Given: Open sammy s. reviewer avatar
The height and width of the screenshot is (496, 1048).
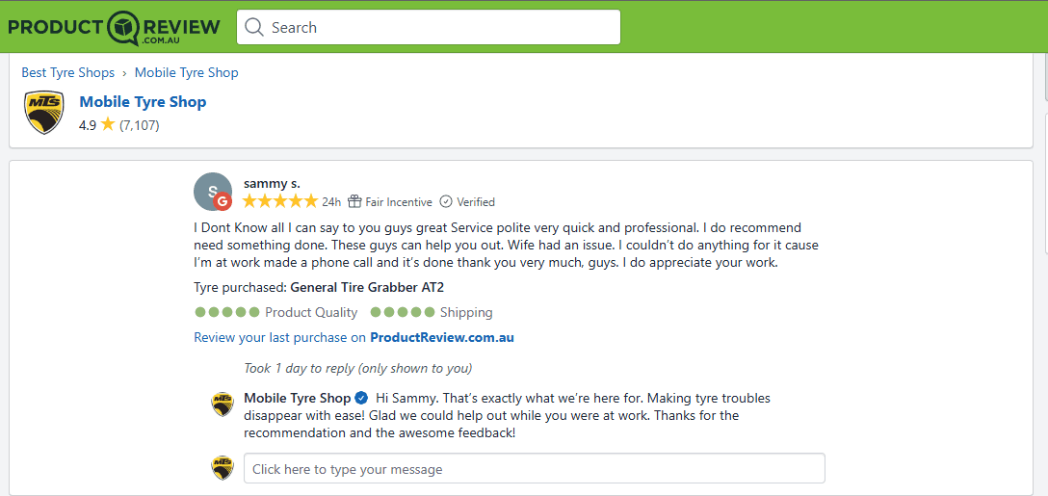Looking at the screenshot, I should pyautogui.click(x=213, y=192).
